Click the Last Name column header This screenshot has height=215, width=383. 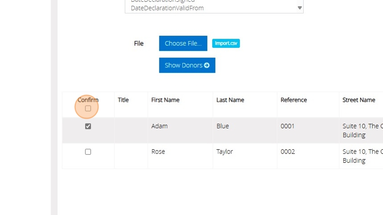[x=230, y=100]
